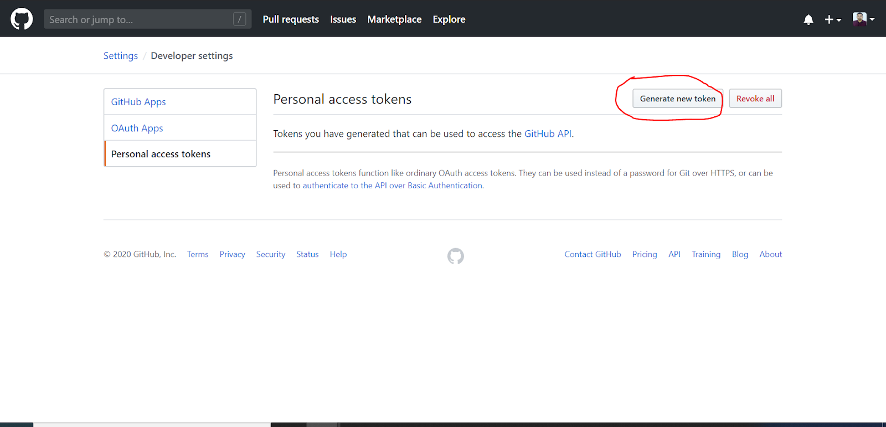Open About footer link

tap(771, 254)
